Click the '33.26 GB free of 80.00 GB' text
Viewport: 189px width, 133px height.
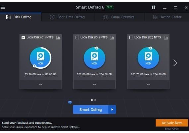point(40,74)
